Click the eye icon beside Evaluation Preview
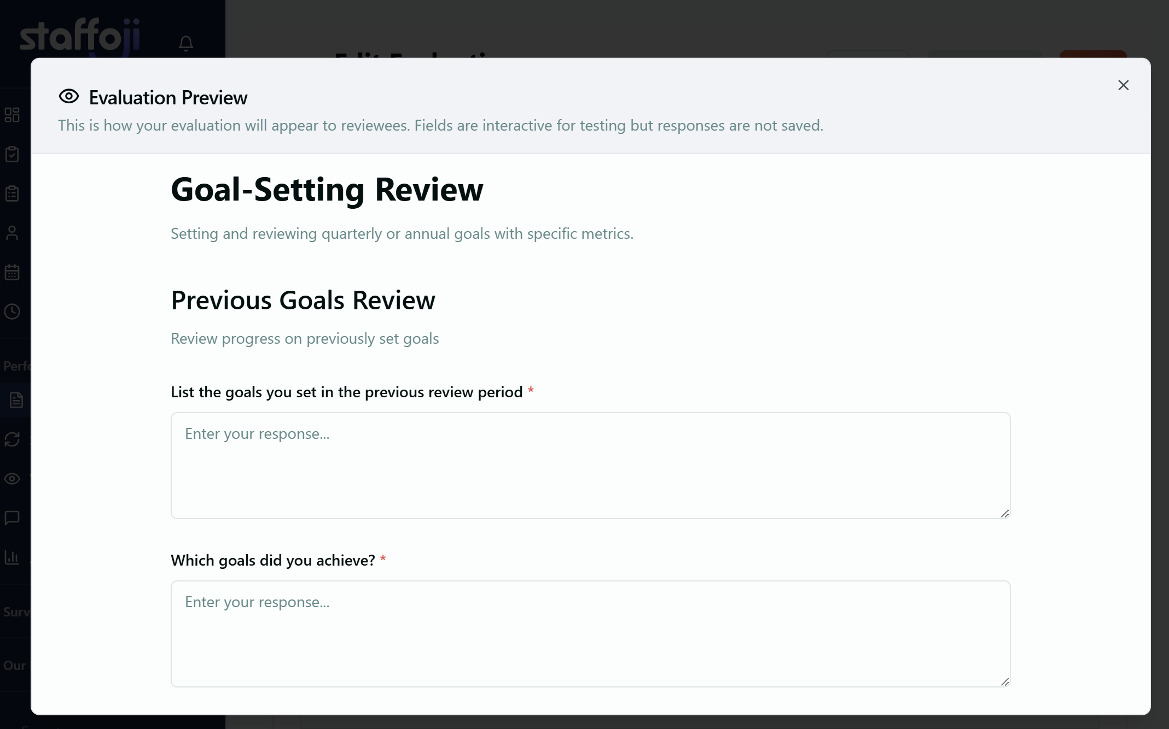 click(69, 96)
